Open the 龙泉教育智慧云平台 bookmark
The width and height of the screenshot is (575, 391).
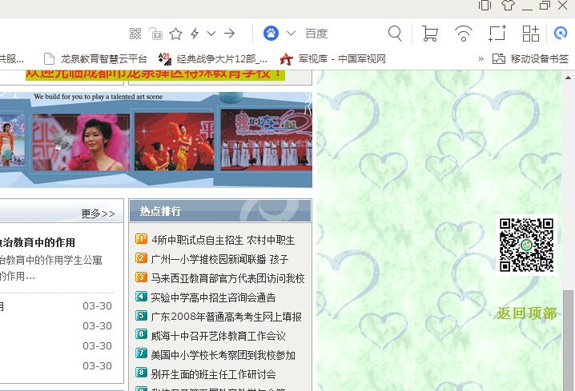(x=96, y=58)
